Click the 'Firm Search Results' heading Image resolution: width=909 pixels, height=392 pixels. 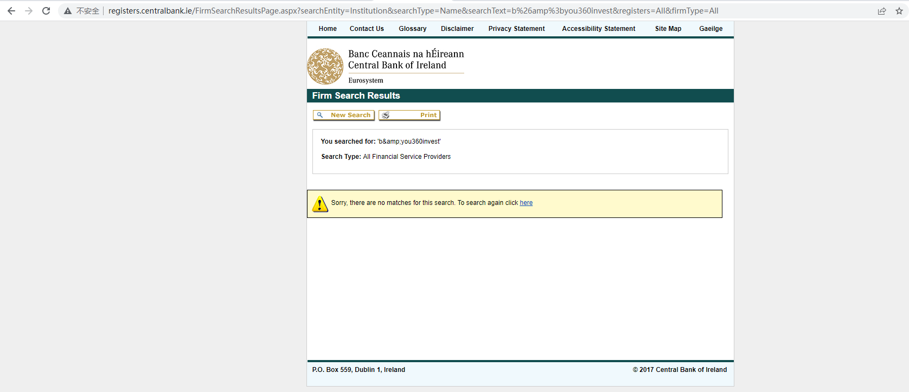[x=356, y=95]
